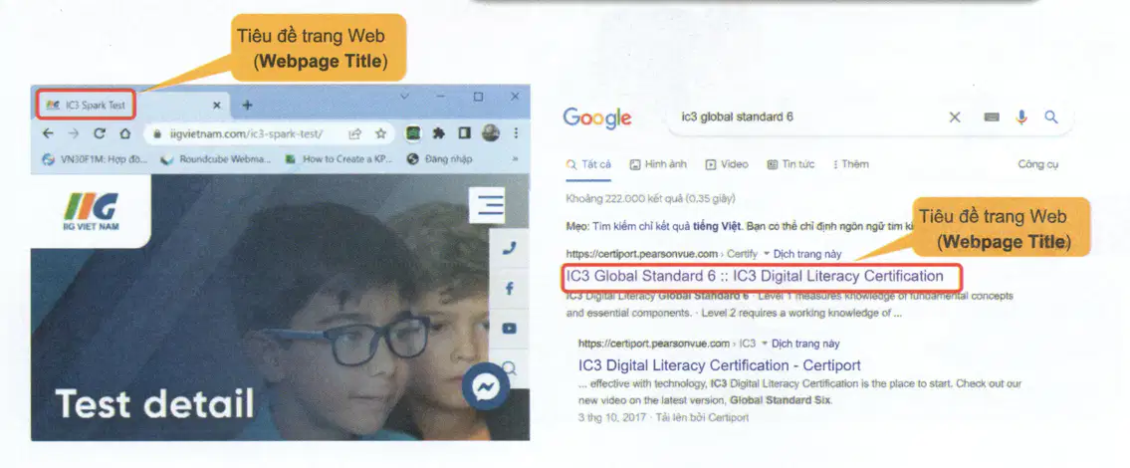Expand dropdown arrow beside IC3 breadcrumb
Image resolution: width=1130 pixels, height=468 pixels.
765,344
